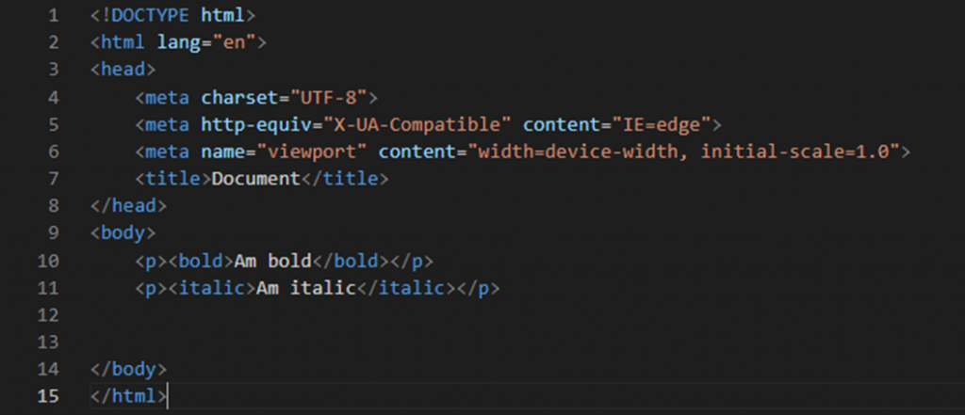This screenshot has height=415, width=965.
Task: Click line number 1 in the gutter
Action: click(x=54, y=15)
